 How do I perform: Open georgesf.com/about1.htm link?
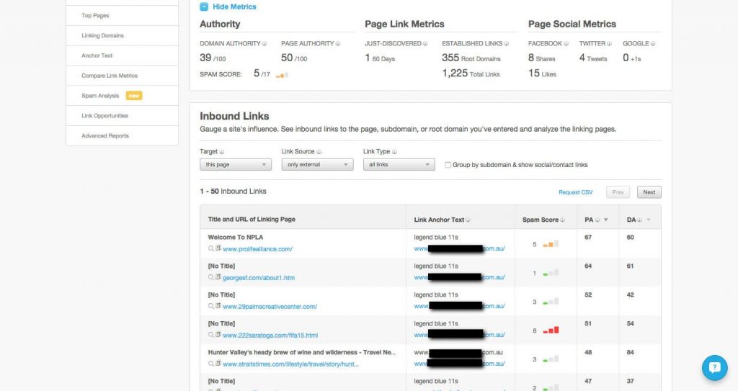[259, 278]
